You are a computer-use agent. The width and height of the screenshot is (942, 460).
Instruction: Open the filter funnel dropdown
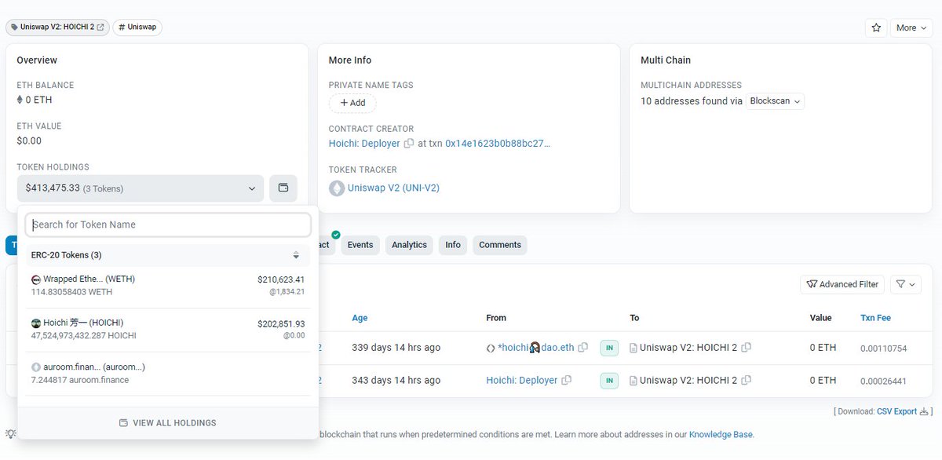click(905, 284)
